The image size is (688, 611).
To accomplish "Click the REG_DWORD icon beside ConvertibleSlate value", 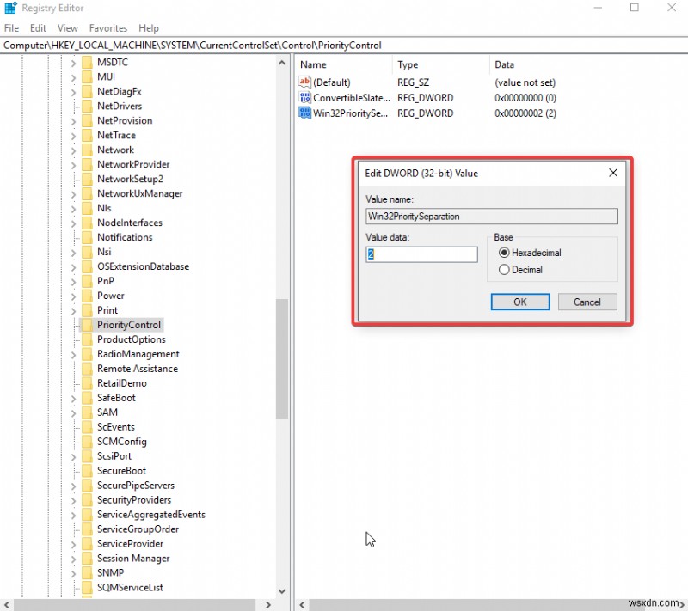I will pos(304,97).
